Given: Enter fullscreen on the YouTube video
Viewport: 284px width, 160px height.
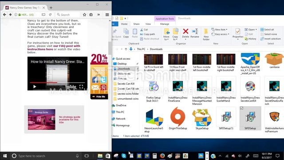Looking at the screenshot, I should (x=81, y=87).
